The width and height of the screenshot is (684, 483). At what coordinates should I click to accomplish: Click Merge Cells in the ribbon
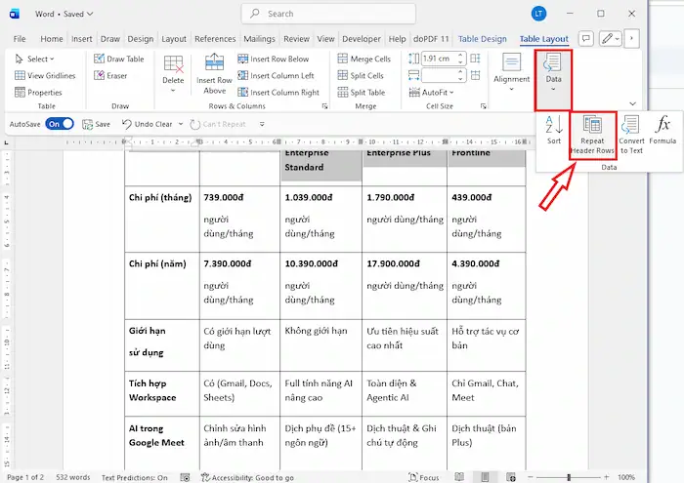363,59
